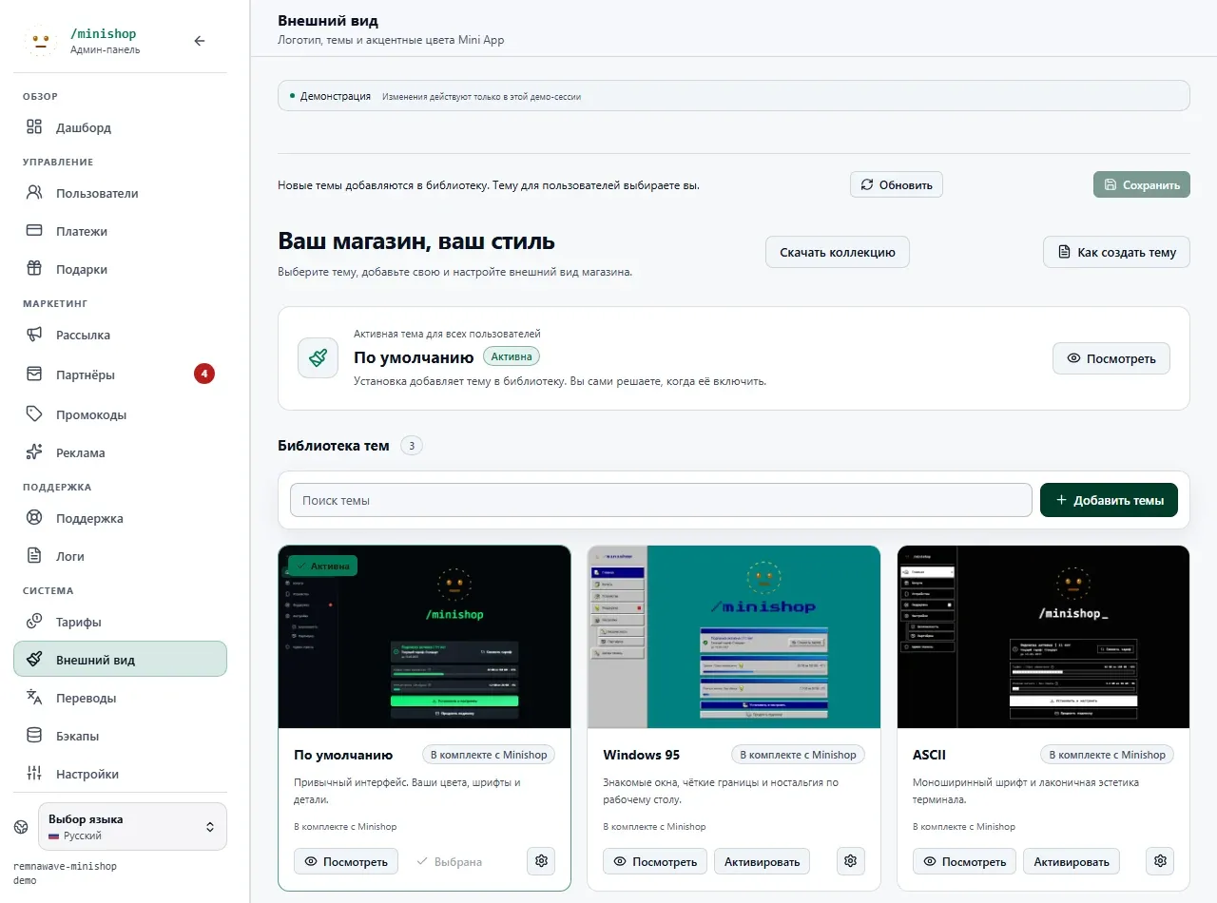This screenshot has width=1217, height=903.
Task: Click the Windows 95 theme thumbnail
Action: (734, 637)
